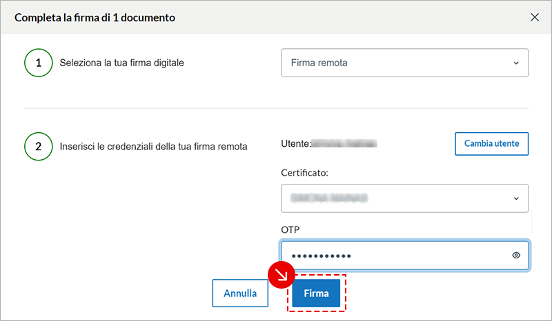Focus the OTP password input field
This screenshot has height=321, width=552.
tap(393, 256)
